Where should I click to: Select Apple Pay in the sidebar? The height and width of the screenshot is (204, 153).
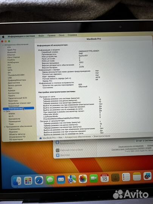[12, 50]
